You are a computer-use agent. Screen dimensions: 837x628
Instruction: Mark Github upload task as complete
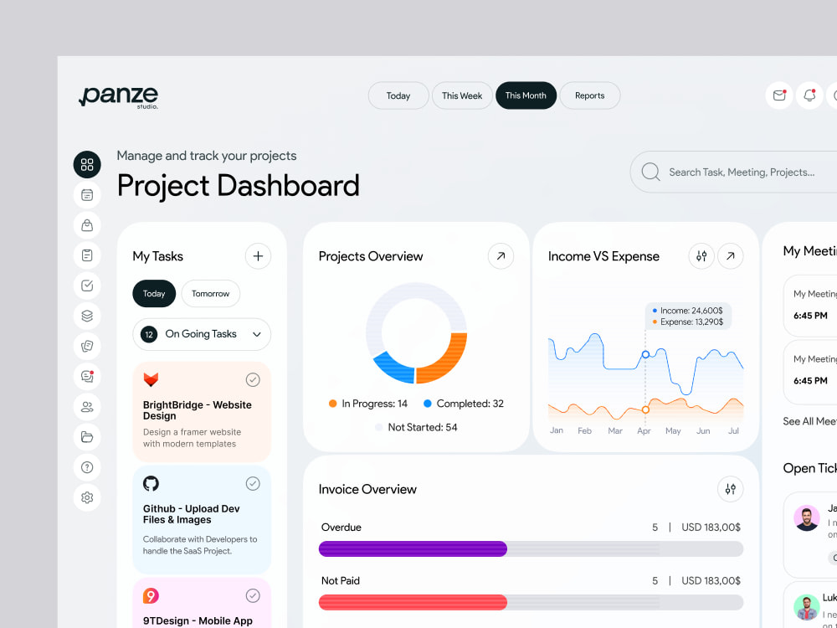253,484
